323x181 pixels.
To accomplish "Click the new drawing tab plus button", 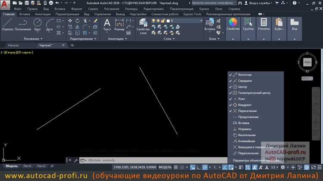I will click(x=72, y=45).
